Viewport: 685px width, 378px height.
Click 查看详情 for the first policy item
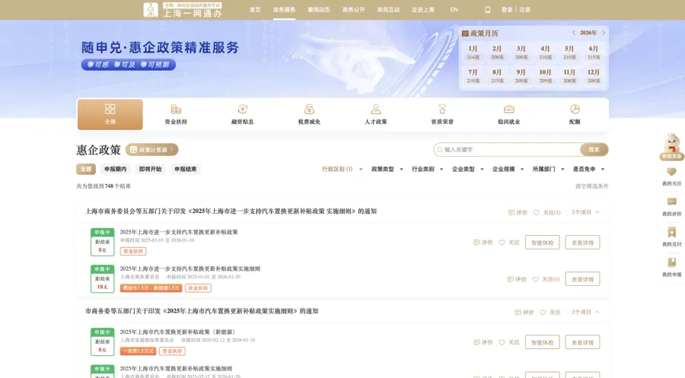(582, 243)
